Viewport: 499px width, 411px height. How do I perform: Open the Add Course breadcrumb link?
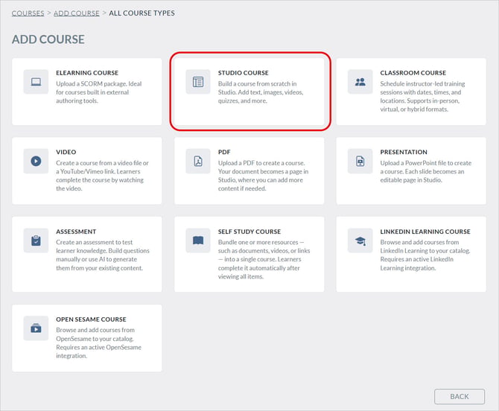(x=77, y=13)
